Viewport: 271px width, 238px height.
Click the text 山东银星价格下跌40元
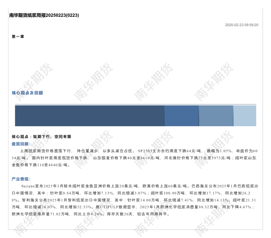tap(114, 158)
